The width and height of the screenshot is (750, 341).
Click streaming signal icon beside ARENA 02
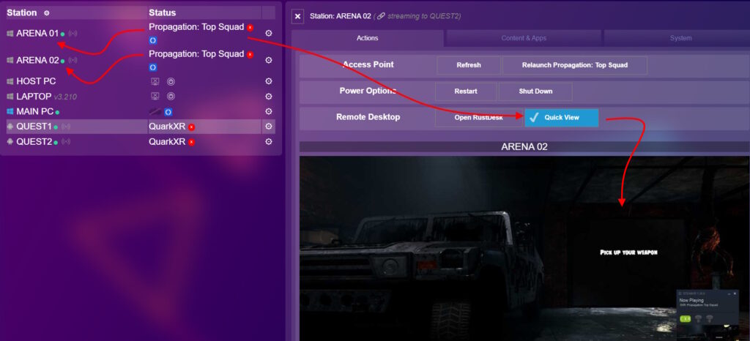click(x=73, y=60)
